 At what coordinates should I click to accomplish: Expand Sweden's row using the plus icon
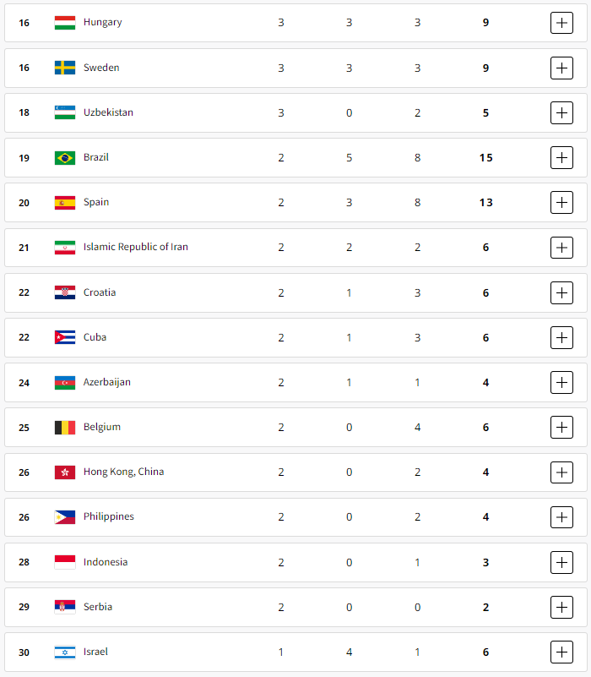click(x=561, y=68)
